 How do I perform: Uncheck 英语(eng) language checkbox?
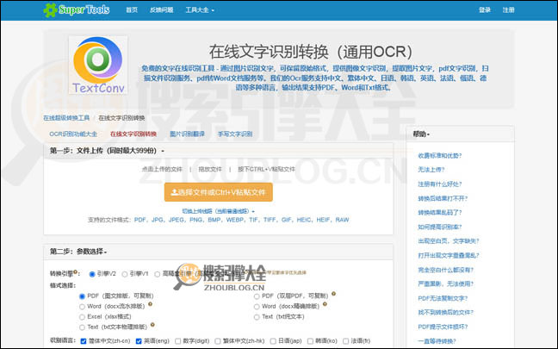pyautogui.click(x=139, y=341)
